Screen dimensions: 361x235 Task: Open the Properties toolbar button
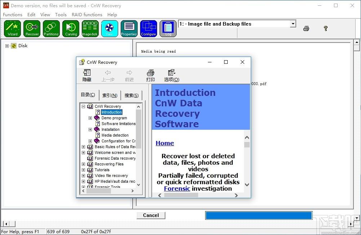129,28
